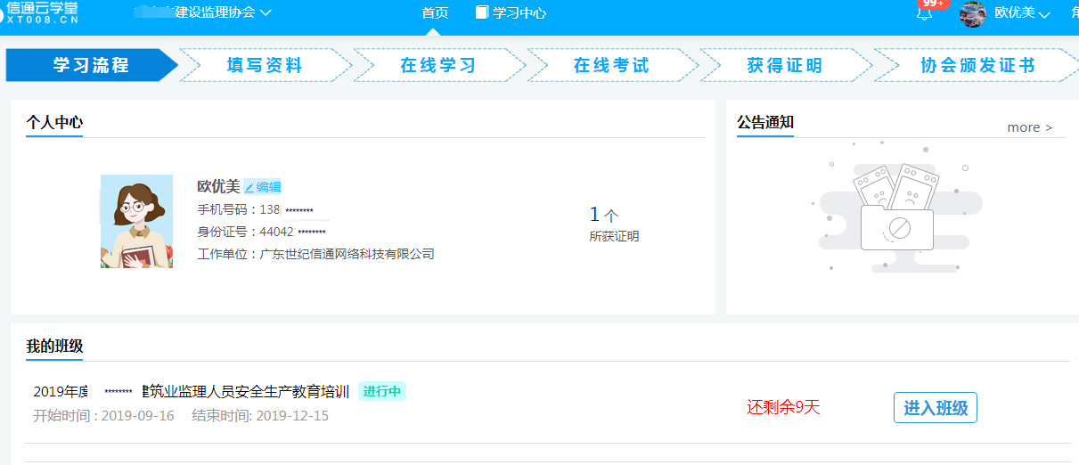Select the 获得证明 step

(784, 65)
